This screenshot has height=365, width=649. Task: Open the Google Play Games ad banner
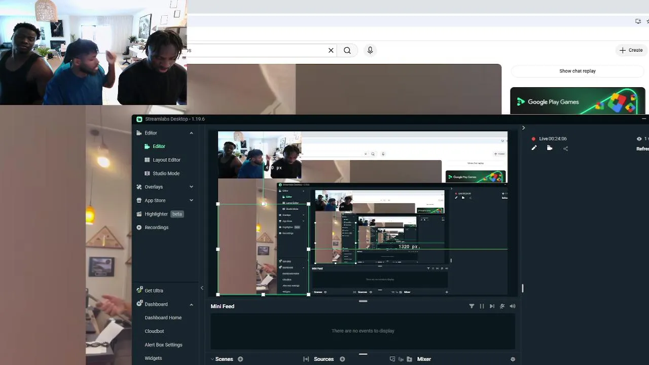(578, 101)
